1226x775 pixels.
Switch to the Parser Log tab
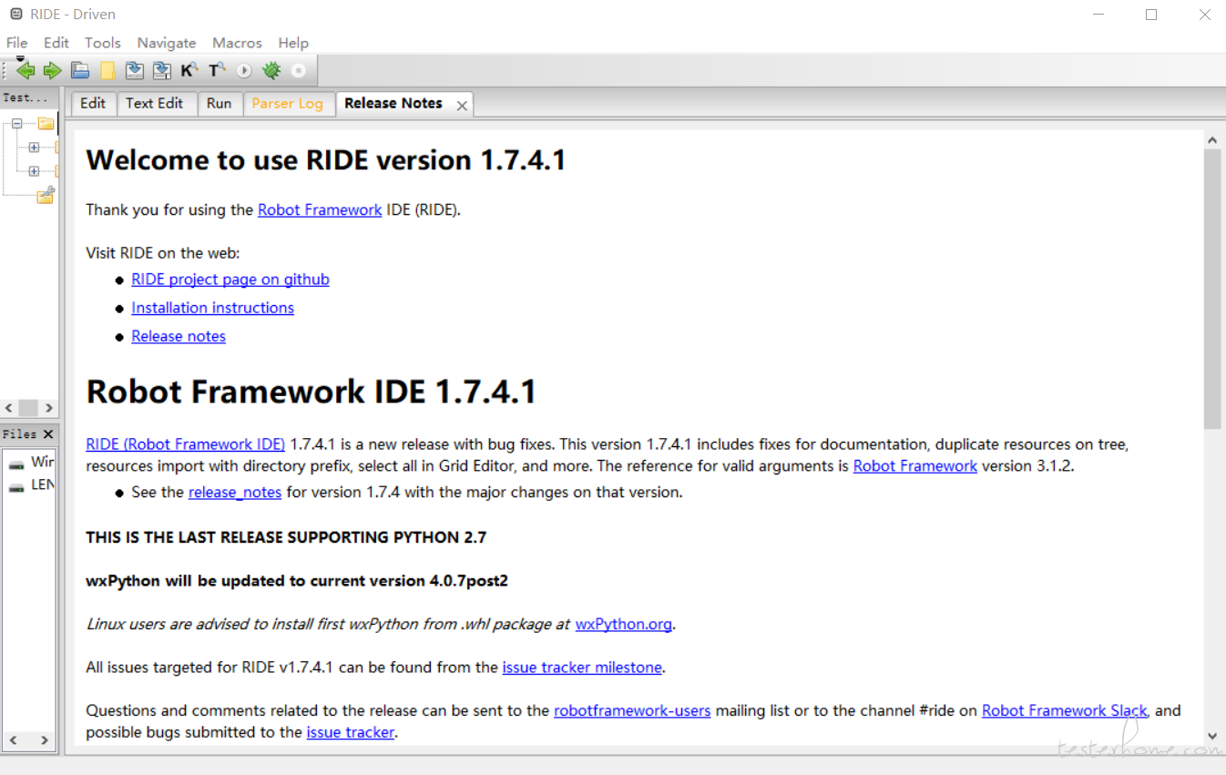(288, 104)
